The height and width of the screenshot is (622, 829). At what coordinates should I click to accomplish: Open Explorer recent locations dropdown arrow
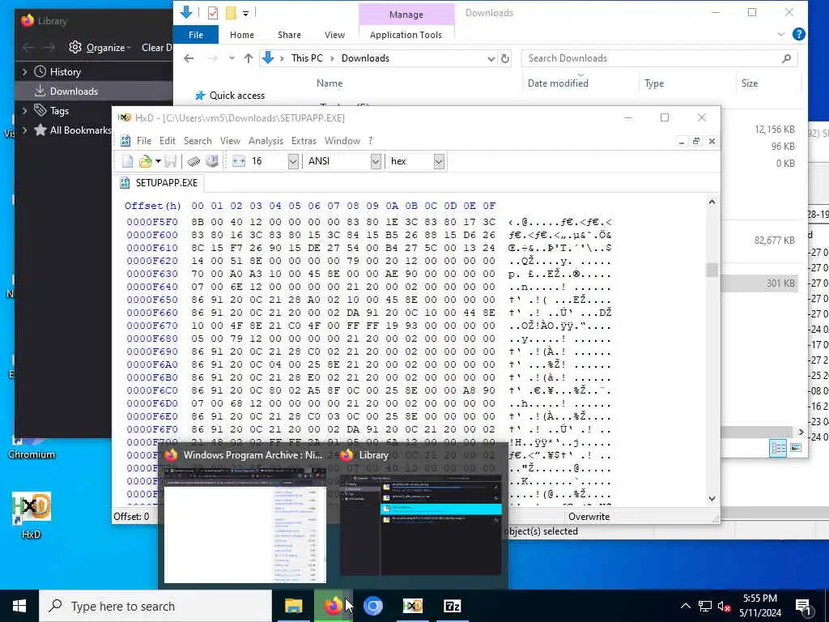(232, 58)
